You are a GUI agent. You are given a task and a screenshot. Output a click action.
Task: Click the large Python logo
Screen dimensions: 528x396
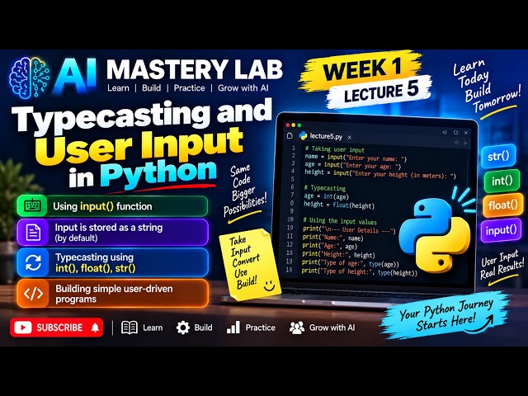click(435, 234)
